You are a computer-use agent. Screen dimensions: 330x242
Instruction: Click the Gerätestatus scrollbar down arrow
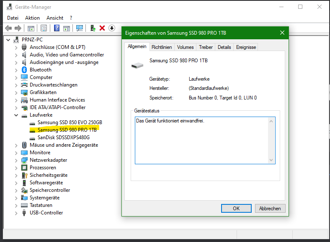tap(271, 160)
